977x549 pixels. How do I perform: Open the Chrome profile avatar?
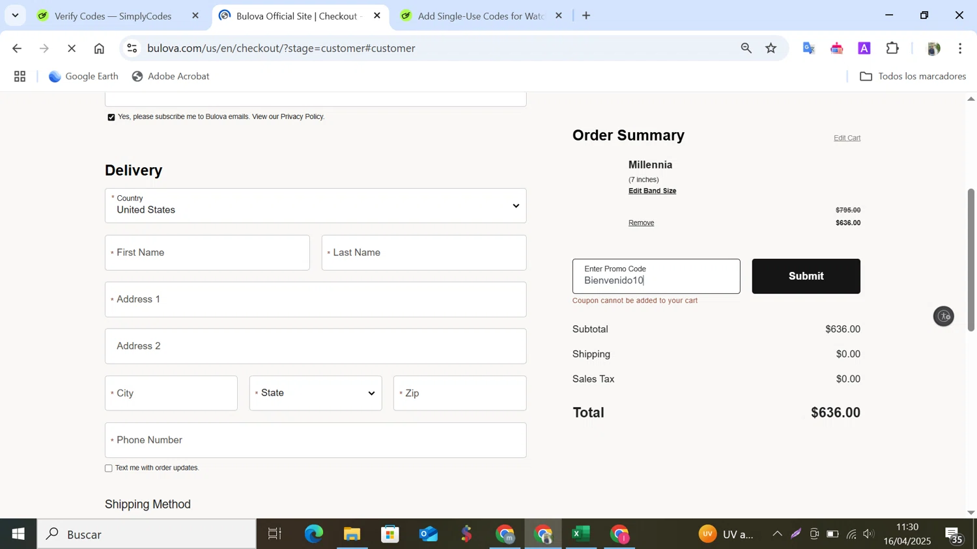tap(933, 48)
